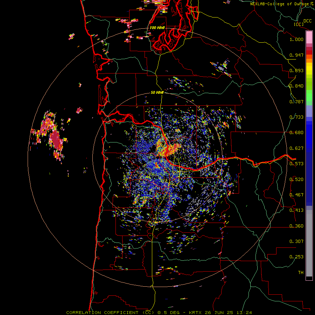Screen dimensions: 315x315
Task: Click the gray lower section of color bar
Action: pos(309,243)
